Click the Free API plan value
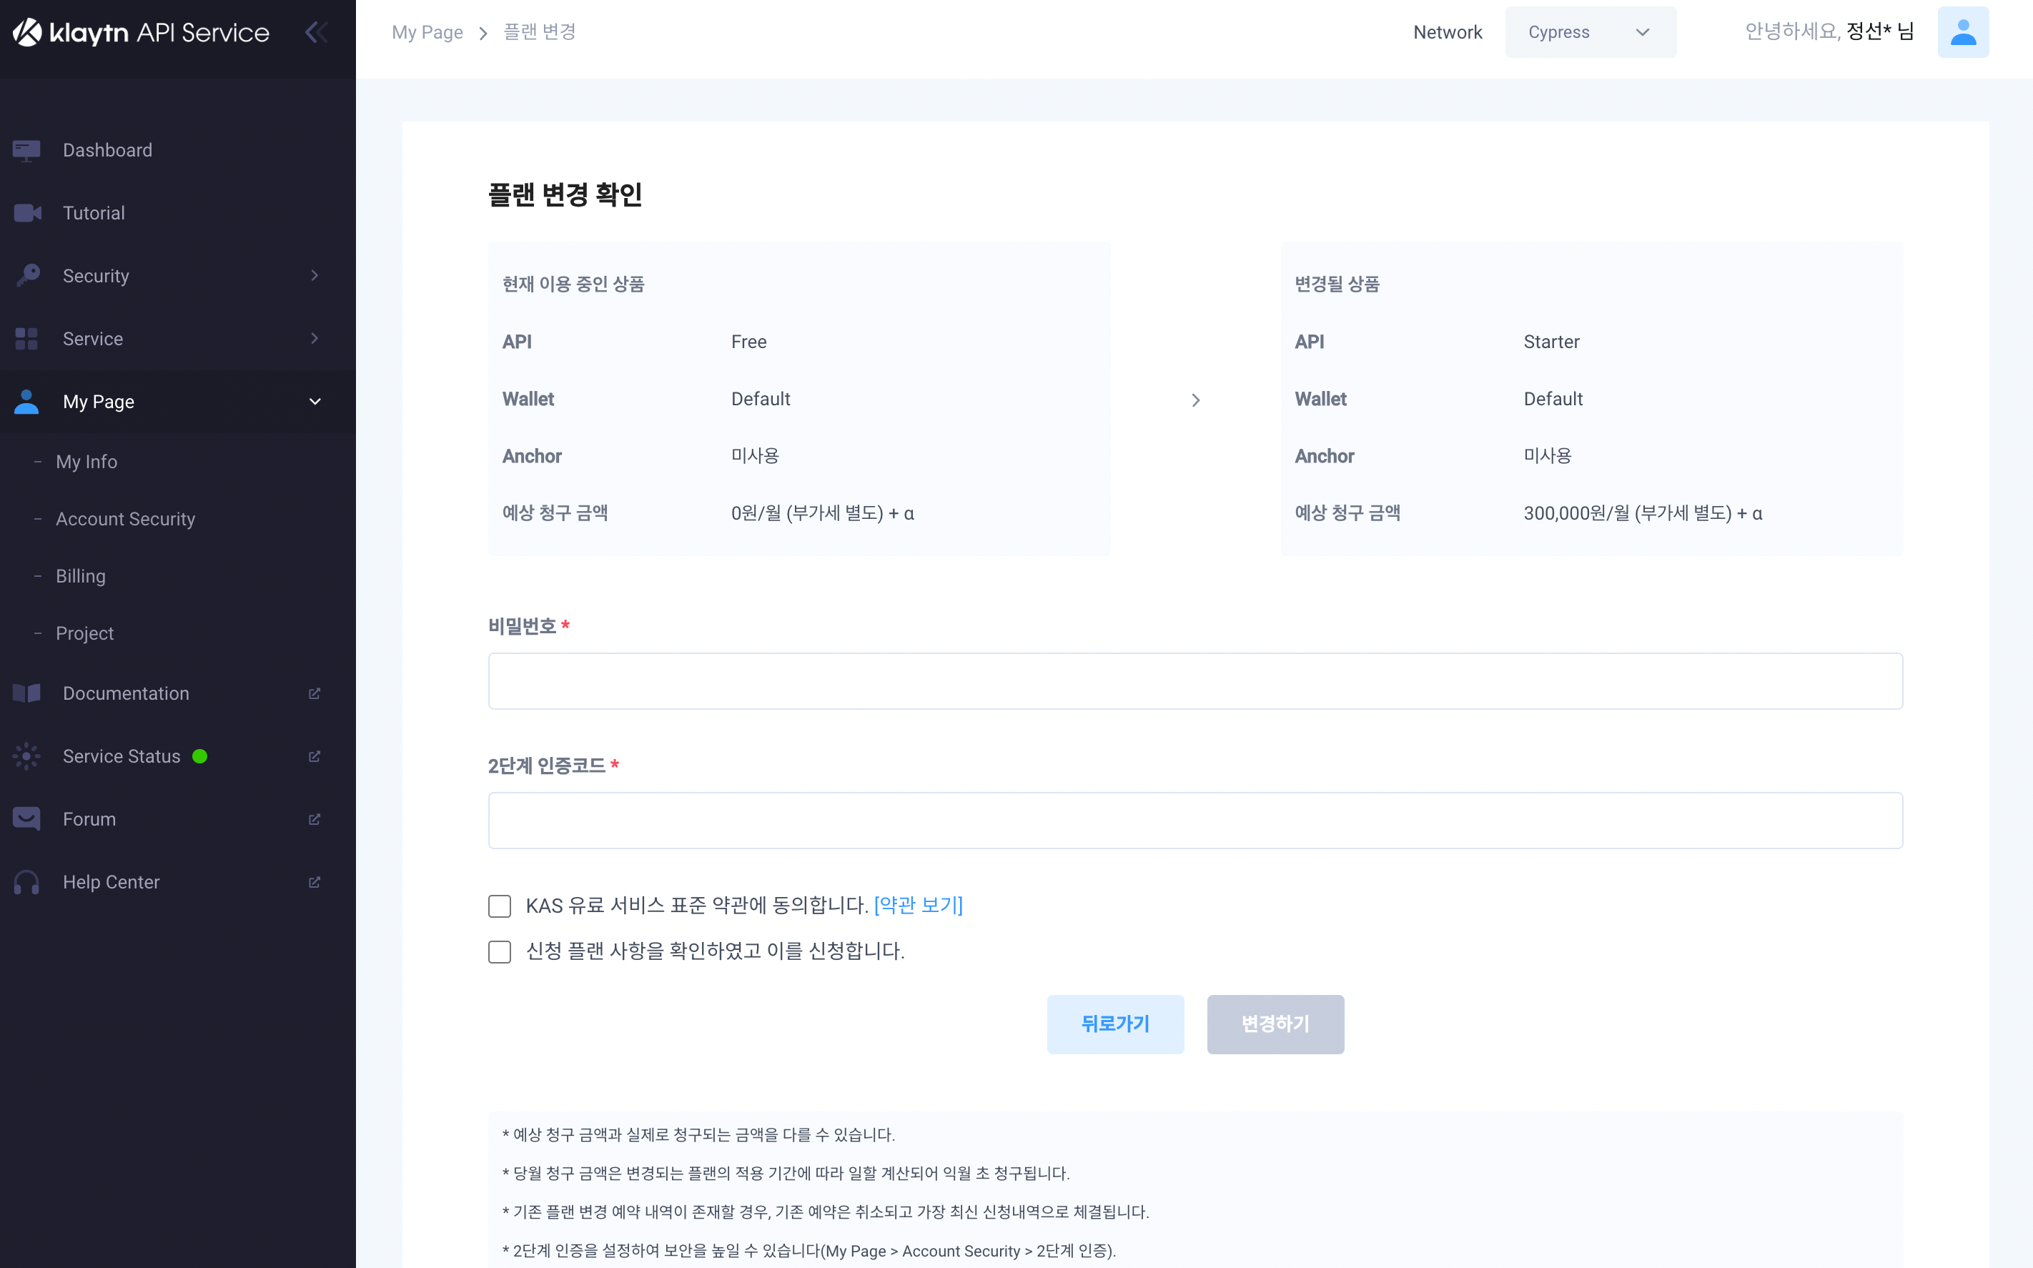The image size is (2033, 1268). tap(749, 342)
